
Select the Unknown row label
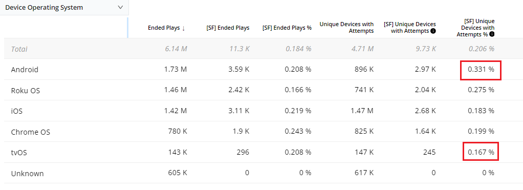[27, 174]
